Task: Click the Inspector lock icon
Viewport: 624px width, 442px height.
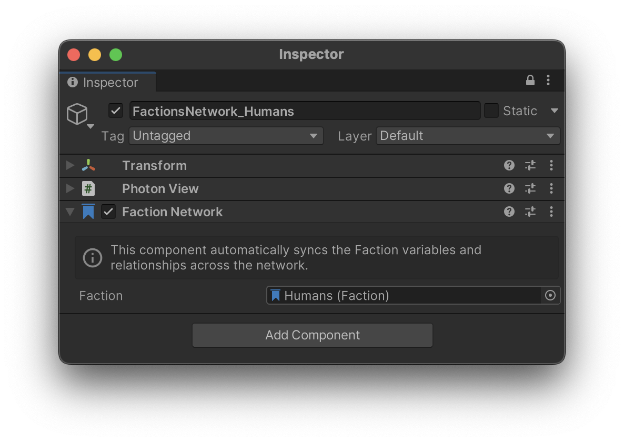Action: pos(530,81)
